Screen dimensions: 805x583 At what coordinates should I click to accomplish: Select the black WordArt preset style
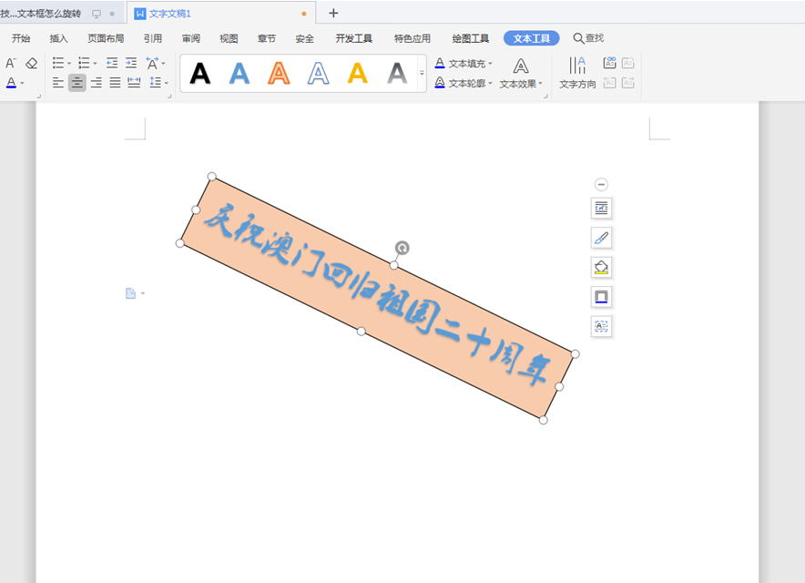point(199,74)
